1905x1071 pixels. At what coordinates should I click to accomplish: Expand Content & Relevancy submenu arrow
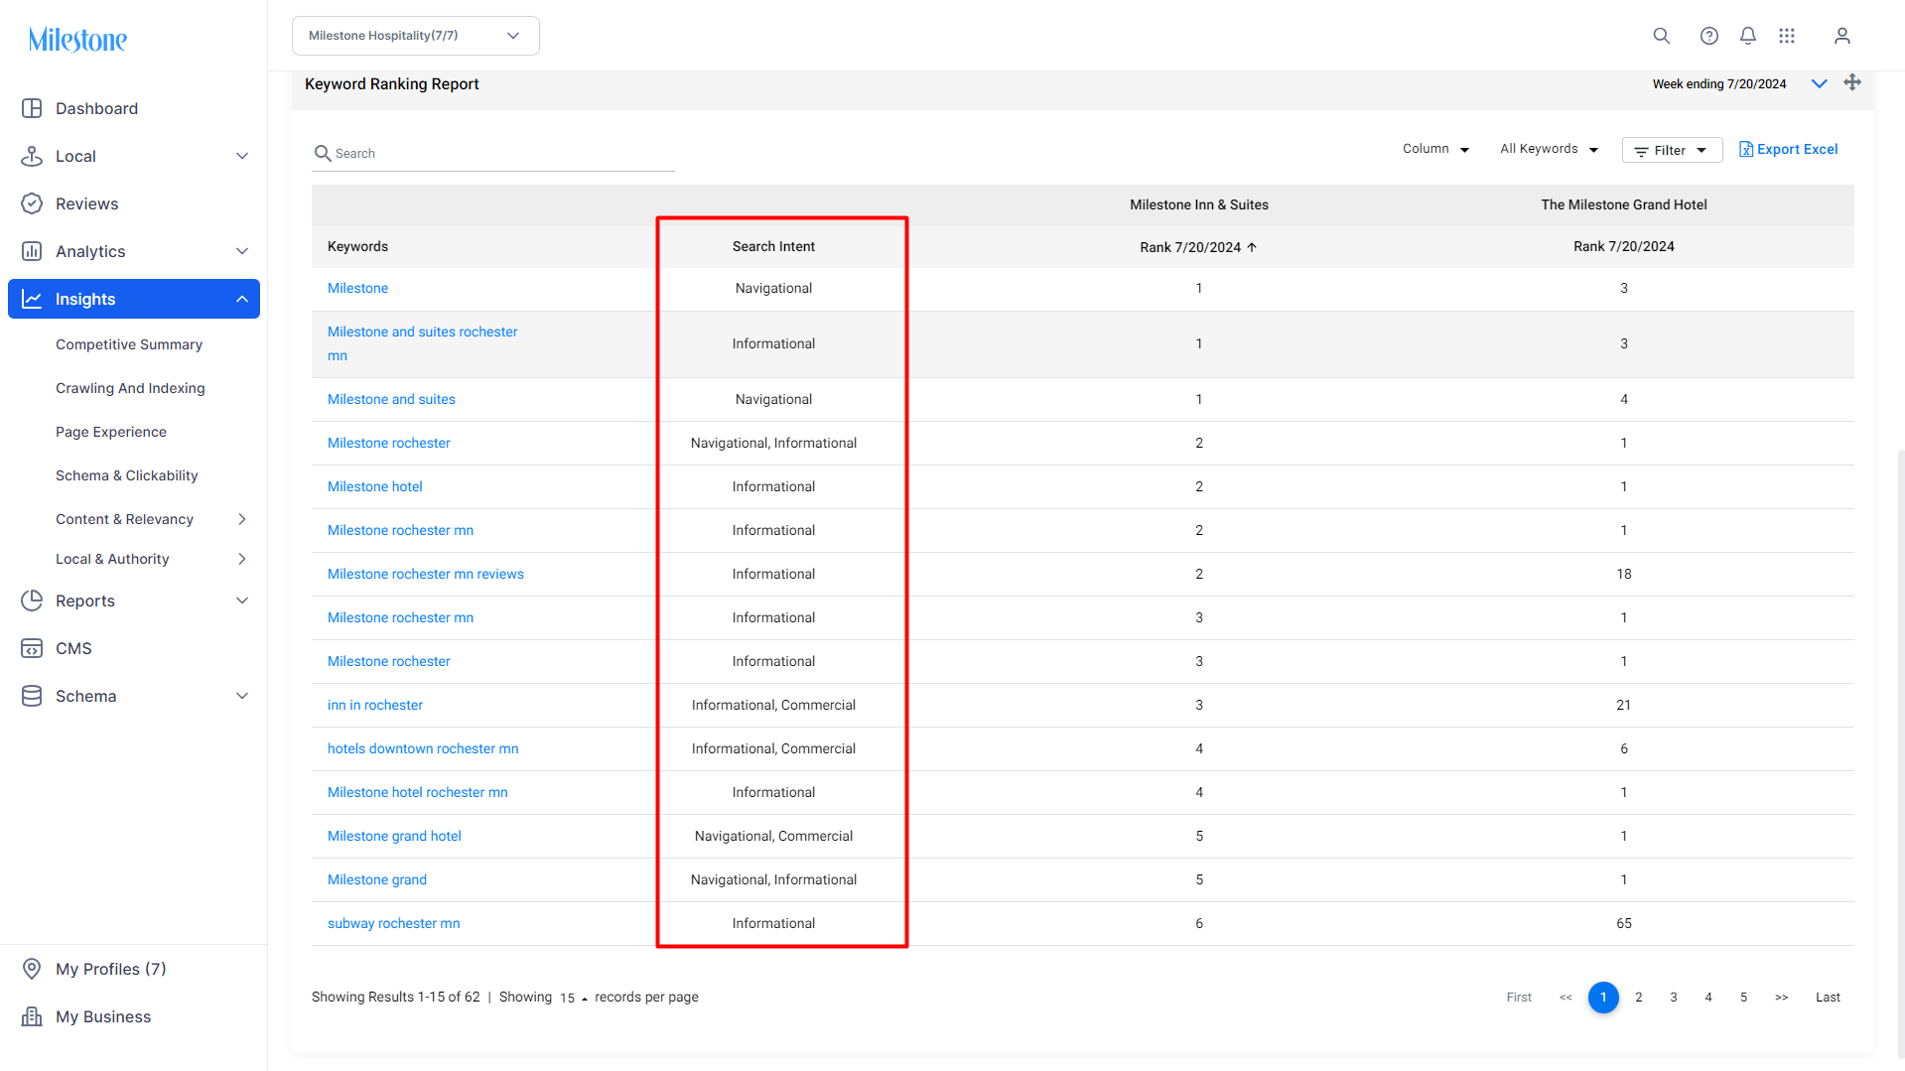pos(242,519)
